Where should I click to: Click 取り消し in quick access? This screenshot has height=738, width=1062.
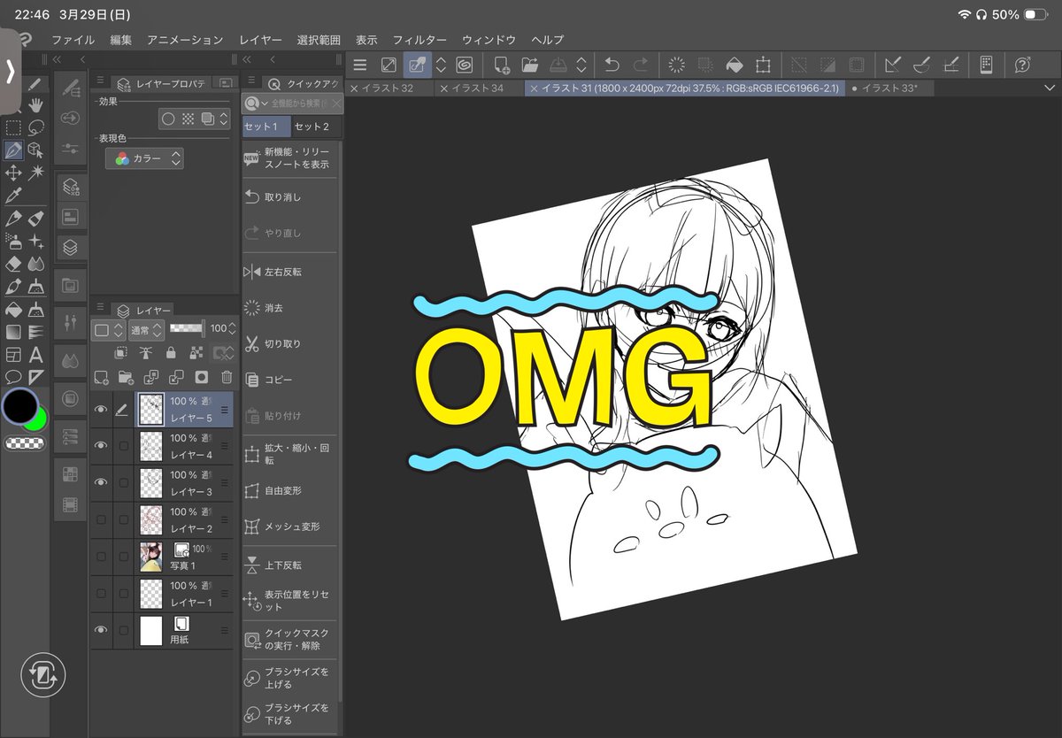click(289, 197)
